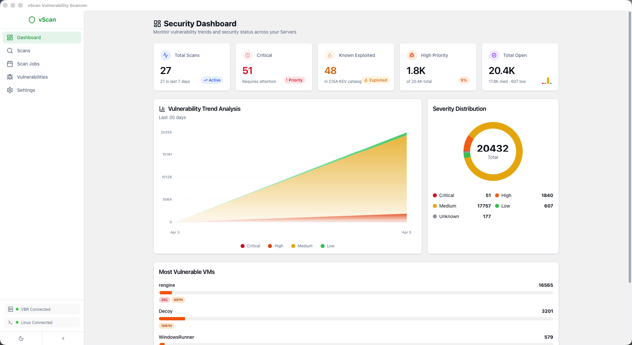This screenshot has height=345, width=632.
Task: Click the Known Exploited flame icon
Action: 330,55
